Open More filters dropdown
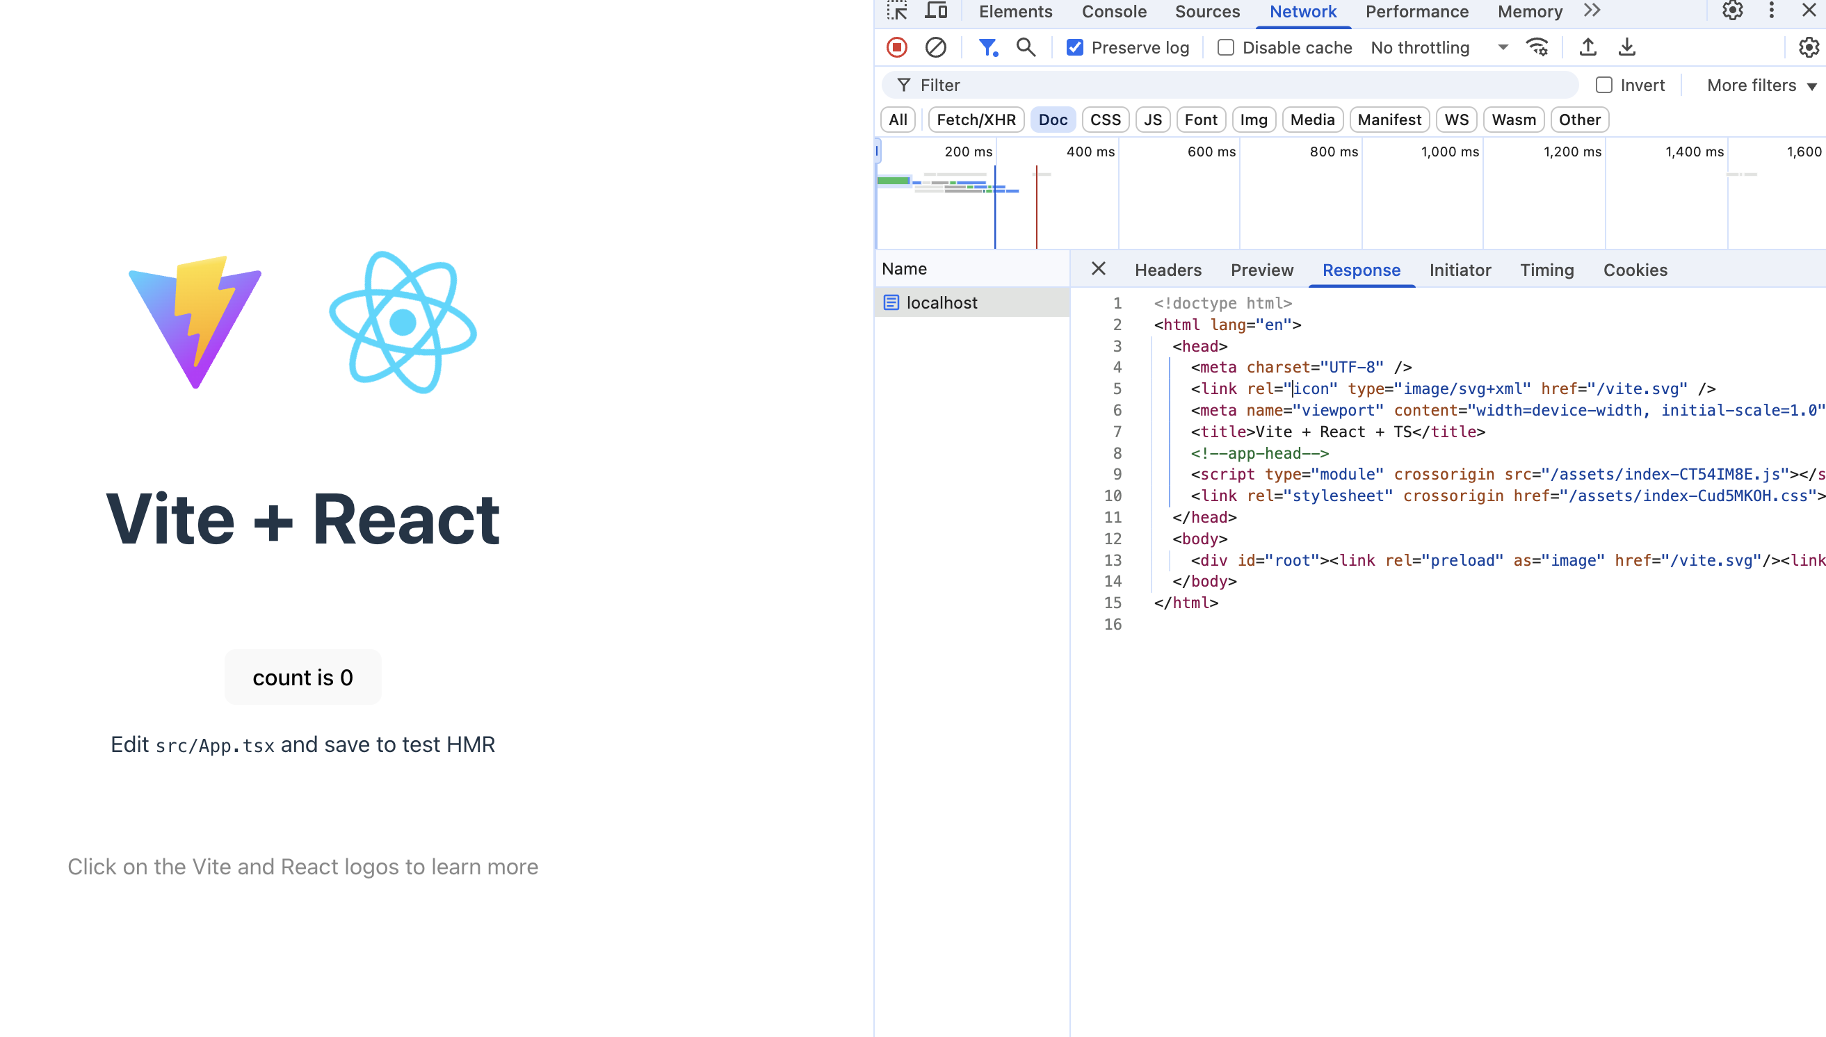The height and width of the screenshot is (1037, 1826). (x=1761, y=85)
